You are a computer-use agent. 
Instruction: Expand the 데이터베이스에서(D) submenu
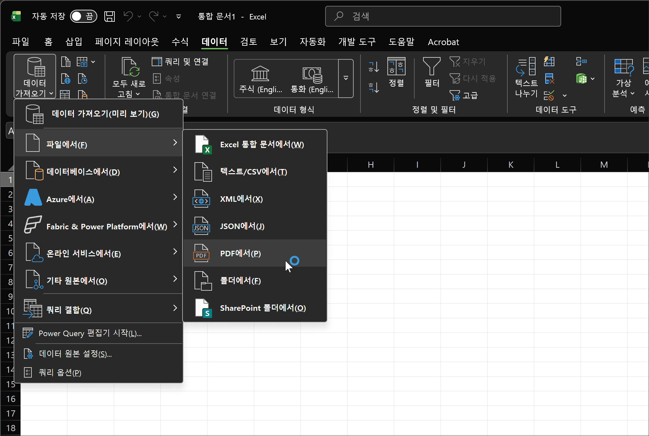pyautogui.click(x=99, y=170)
